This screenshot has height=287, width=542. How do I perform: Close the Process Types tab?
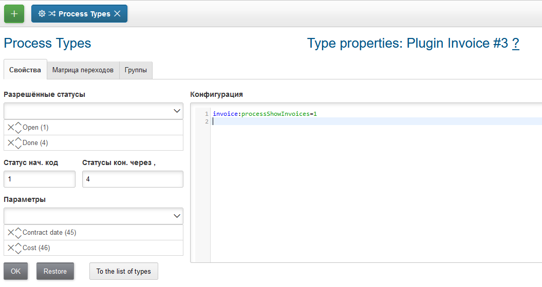click(117, 14)
